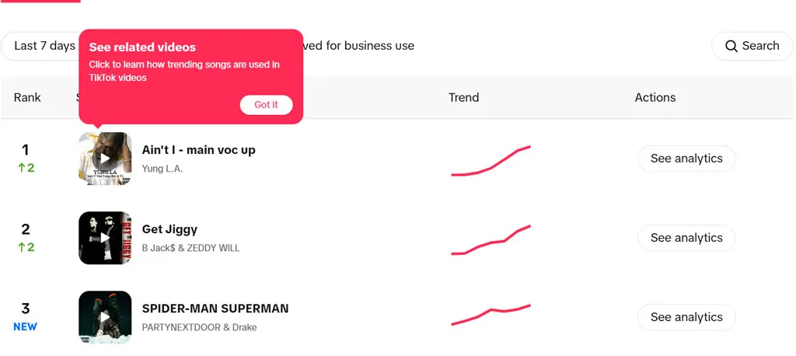Play the Get Jiggy song preview
The height and width of the screenshot is (356, 796).
[105, 238]
